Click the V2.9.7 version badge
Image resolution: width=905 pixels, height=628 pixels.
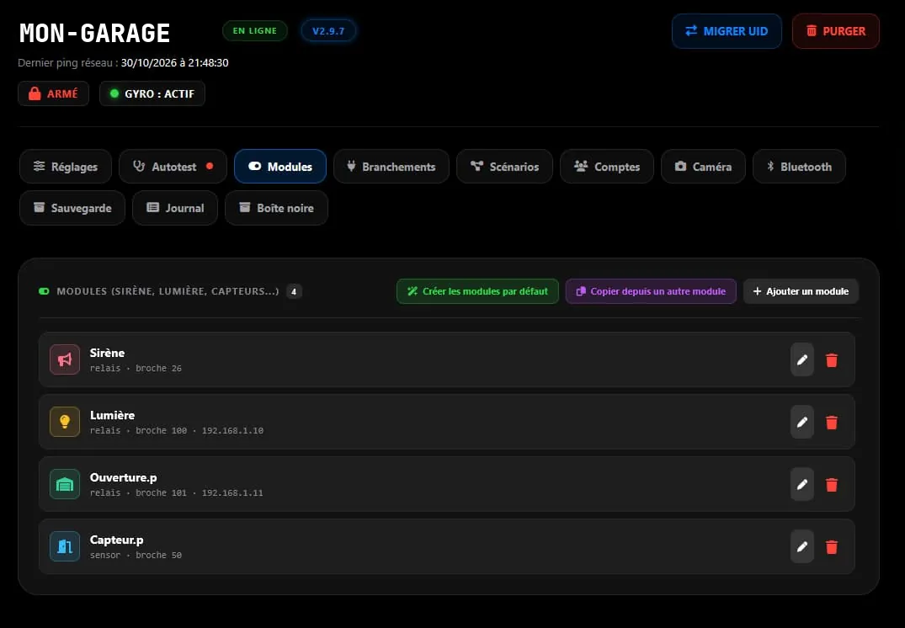[328, 31]
